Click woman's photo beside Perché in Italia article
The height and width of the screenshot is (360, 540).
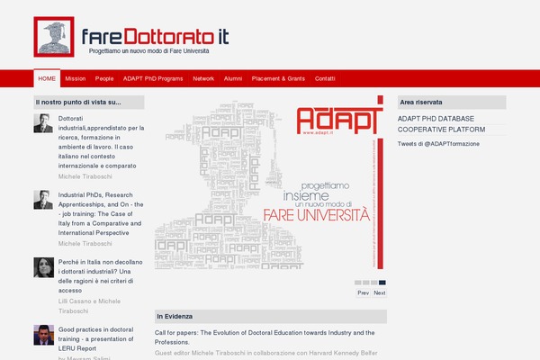tap(44, 267)
